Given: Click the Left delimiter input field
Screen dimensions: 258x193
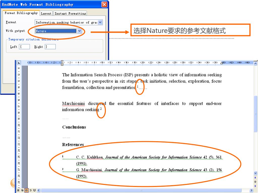Looking at the screenshot, I should click(24, 46).
